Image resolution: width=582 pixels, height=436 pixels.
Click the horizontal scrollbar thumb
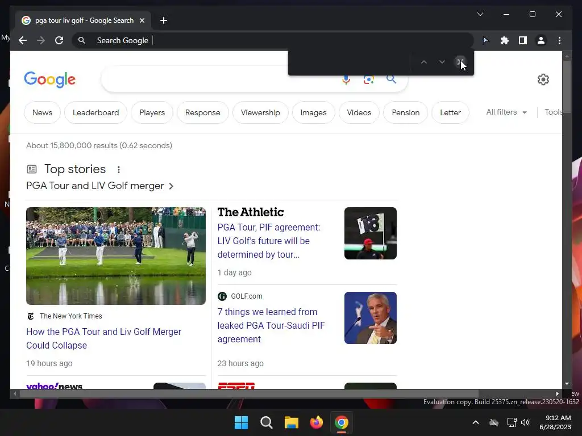[249, 394]
